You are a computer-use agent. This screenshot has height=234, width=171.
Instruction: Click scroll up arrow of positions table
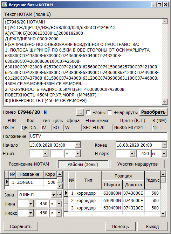163,174
